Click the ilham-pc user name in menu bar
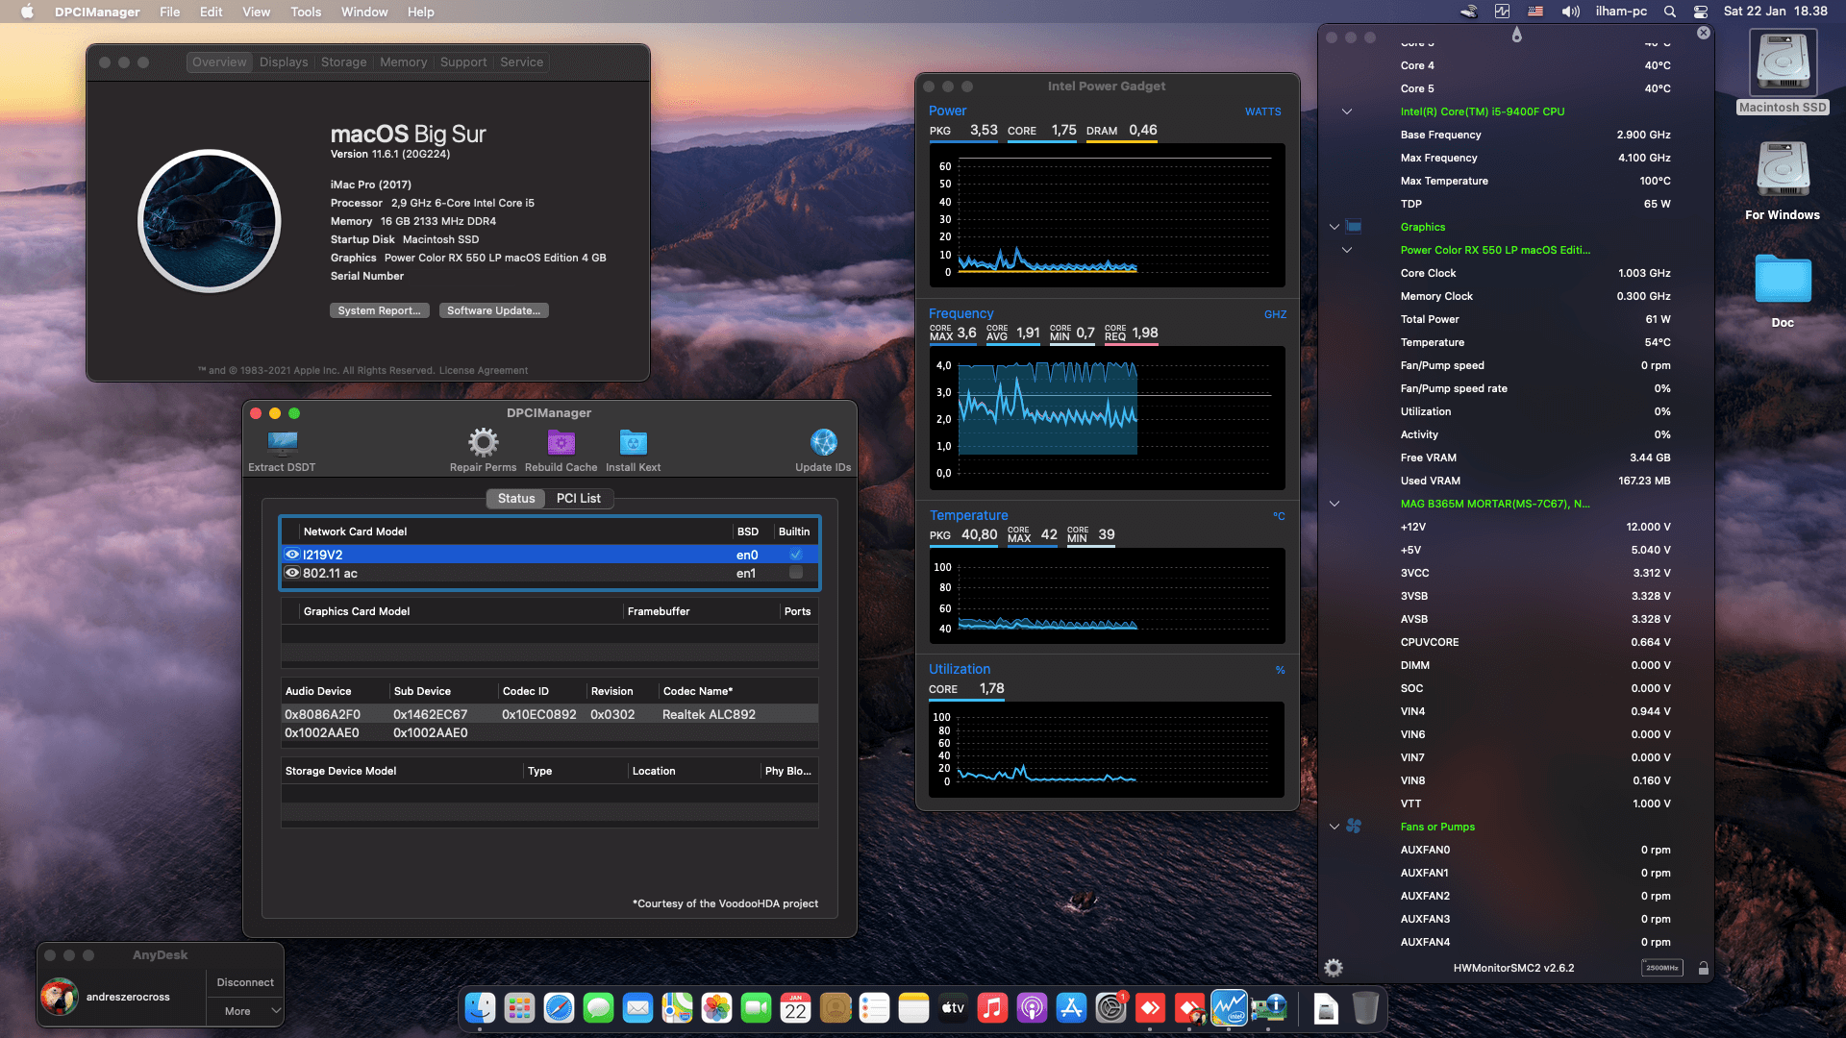 tap(1621, 12)
